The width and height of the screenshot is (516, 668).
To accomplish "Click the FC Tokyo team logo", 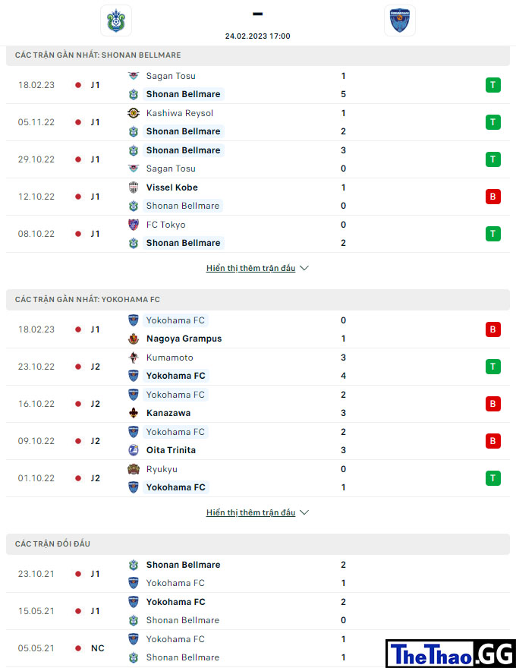I will click(x=134, y=225).
